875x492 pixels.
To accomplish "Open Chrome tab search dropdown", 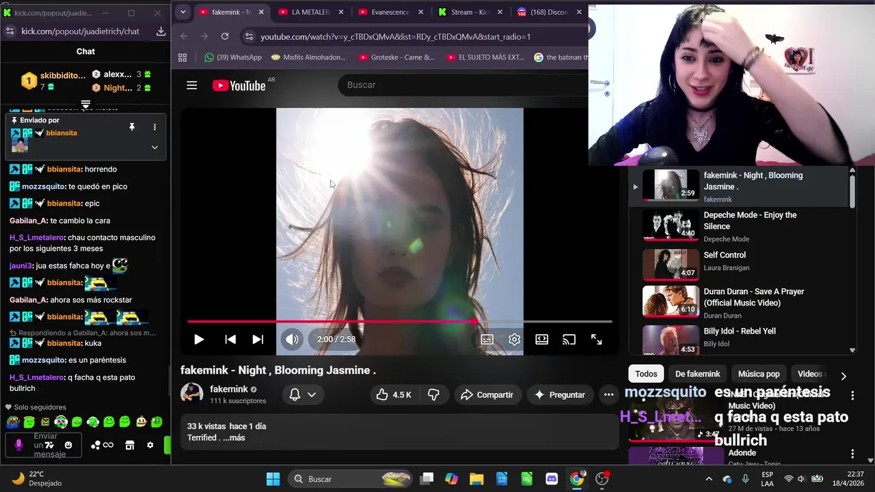I will 183,12.
